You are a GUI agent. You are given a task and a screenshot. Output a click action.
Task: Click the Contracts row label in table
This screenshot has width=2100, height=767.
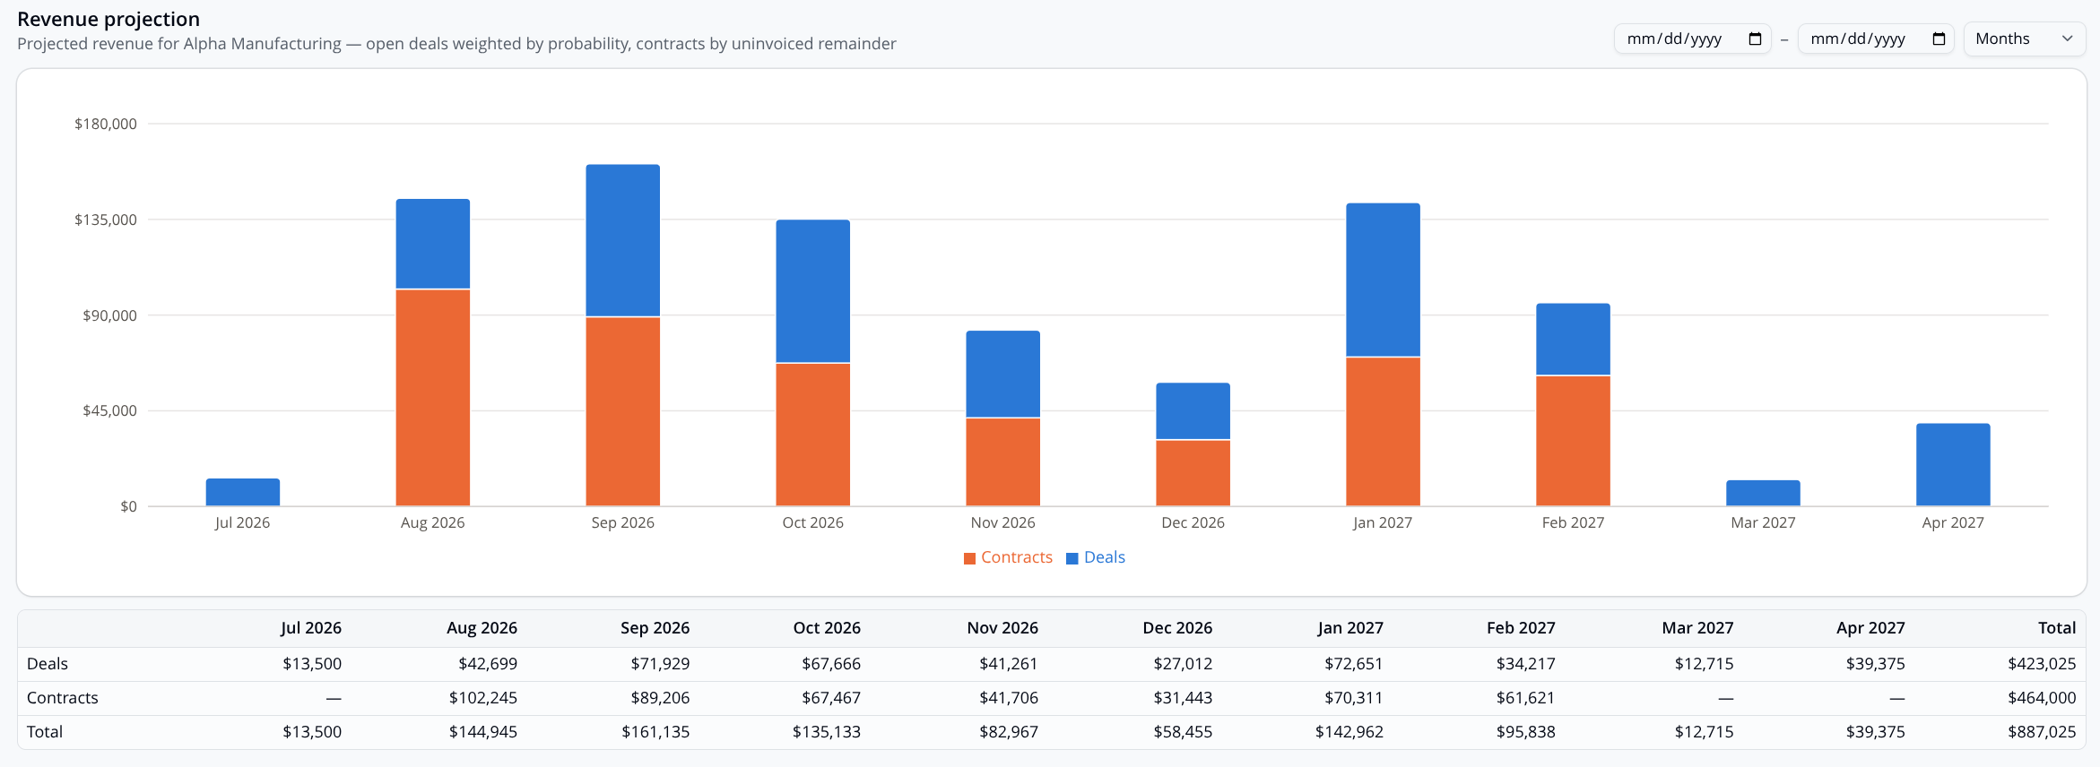coord(63,698)
